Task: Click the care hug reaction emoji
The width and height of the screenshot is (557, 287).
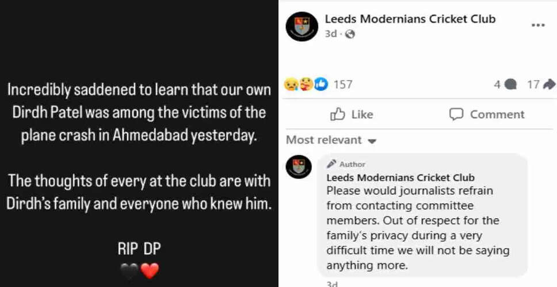Action: coord(306,84)
